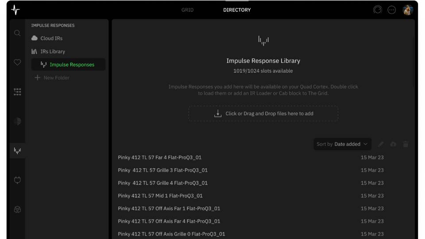The width and height of the screenshot is (425, 239).
Task: Open the user profile avatar
Action: coord(407,10)
